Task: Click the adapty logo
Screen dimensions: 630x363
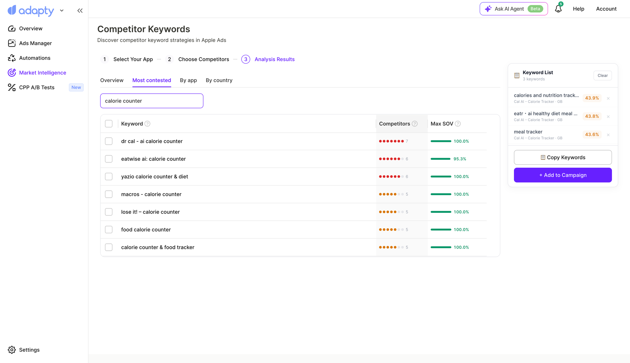Action: (31, 10)
